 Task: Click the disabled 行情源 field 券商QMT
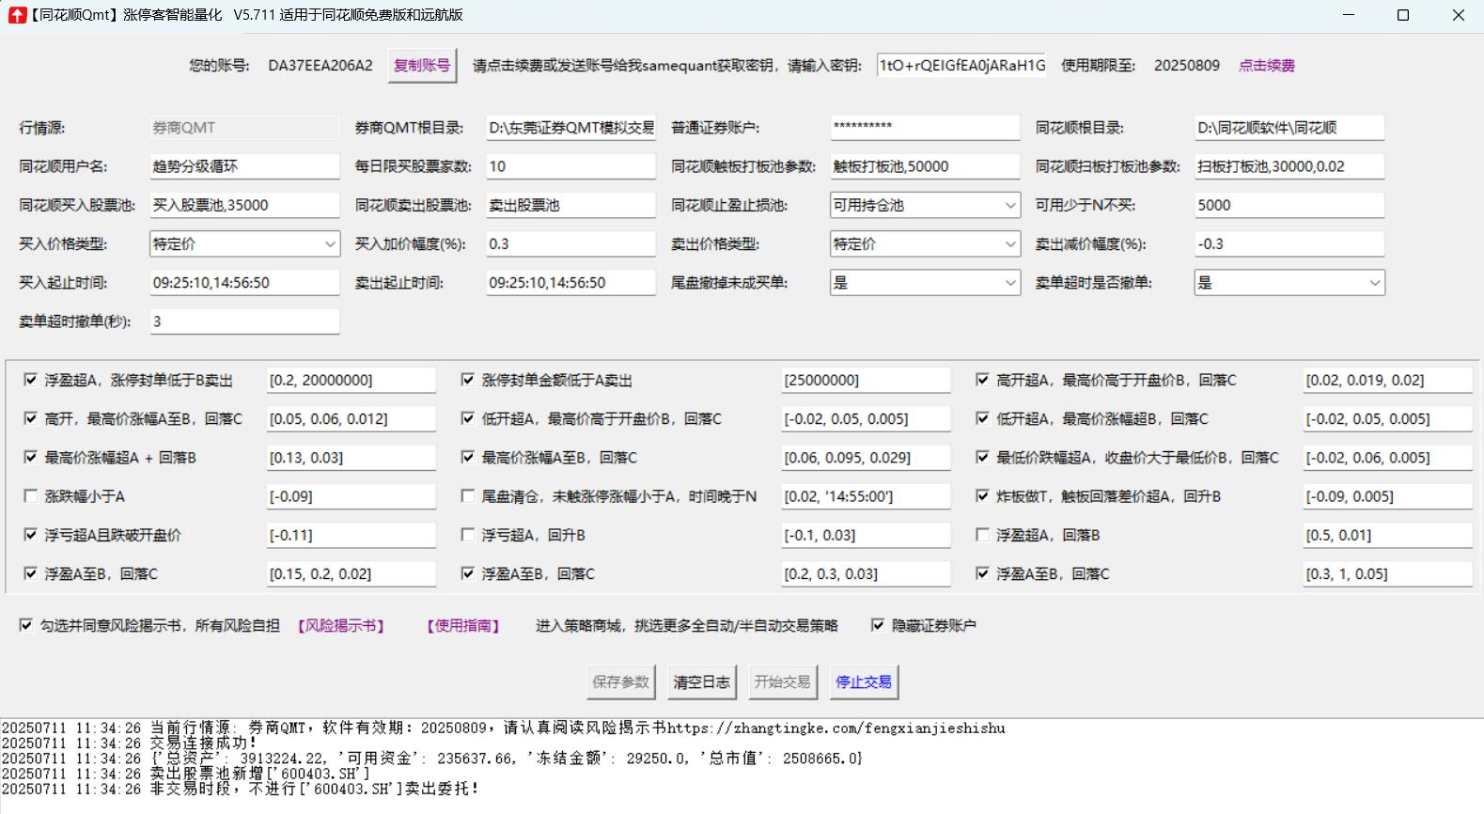pyautogui.click(x=244, y=128)
